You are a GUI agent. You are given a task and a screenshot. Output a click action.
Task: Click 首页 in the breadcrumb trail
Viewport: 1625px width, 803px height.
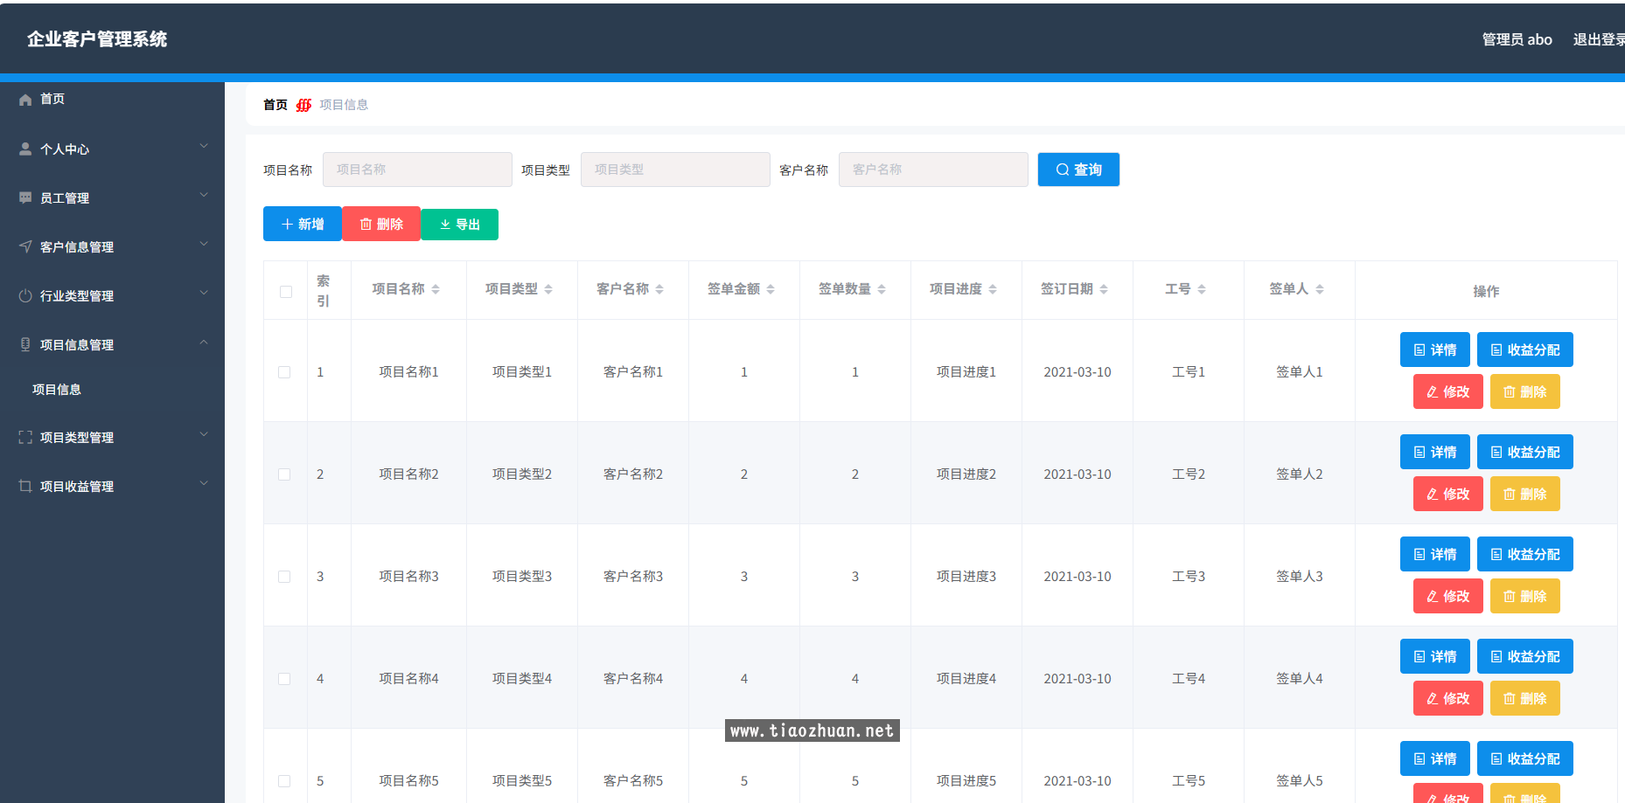pyautogui.click(x=275, y=104)
